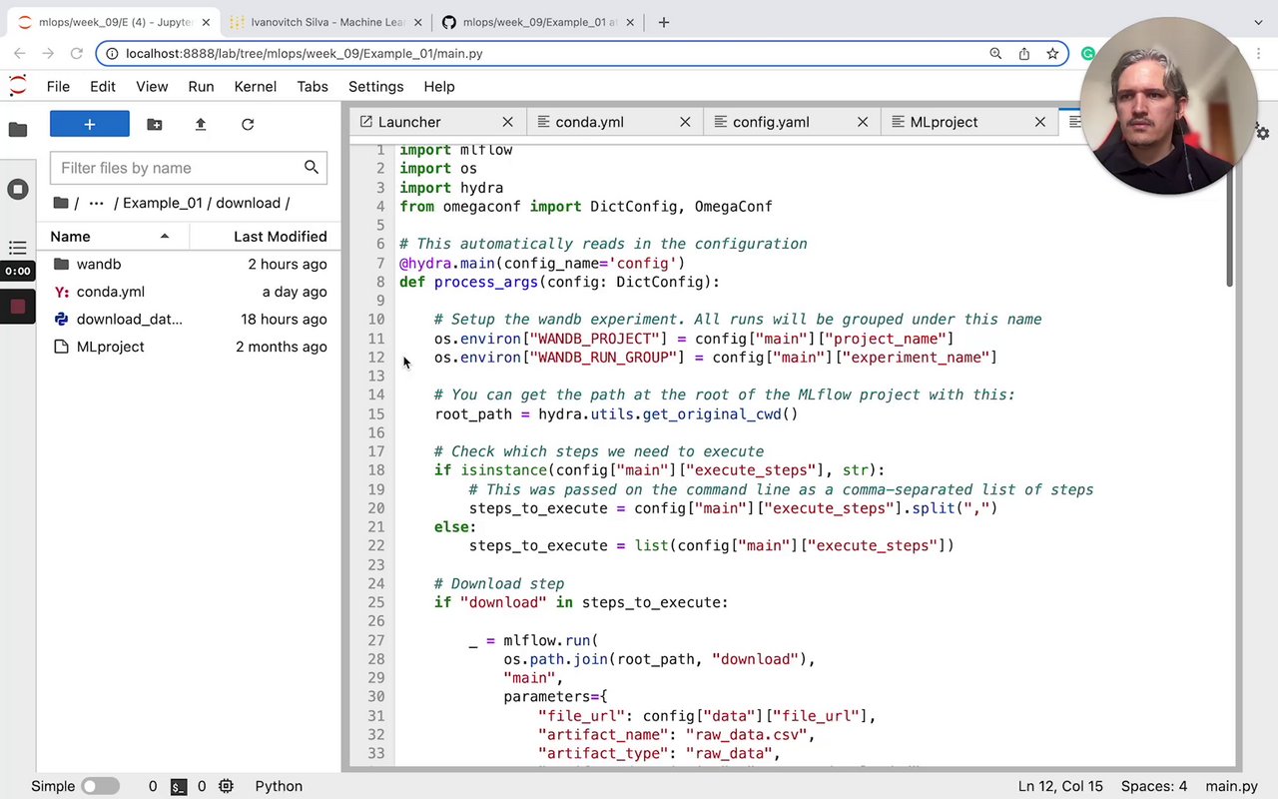Open the File menu
1278x799 pixels.
58,87
